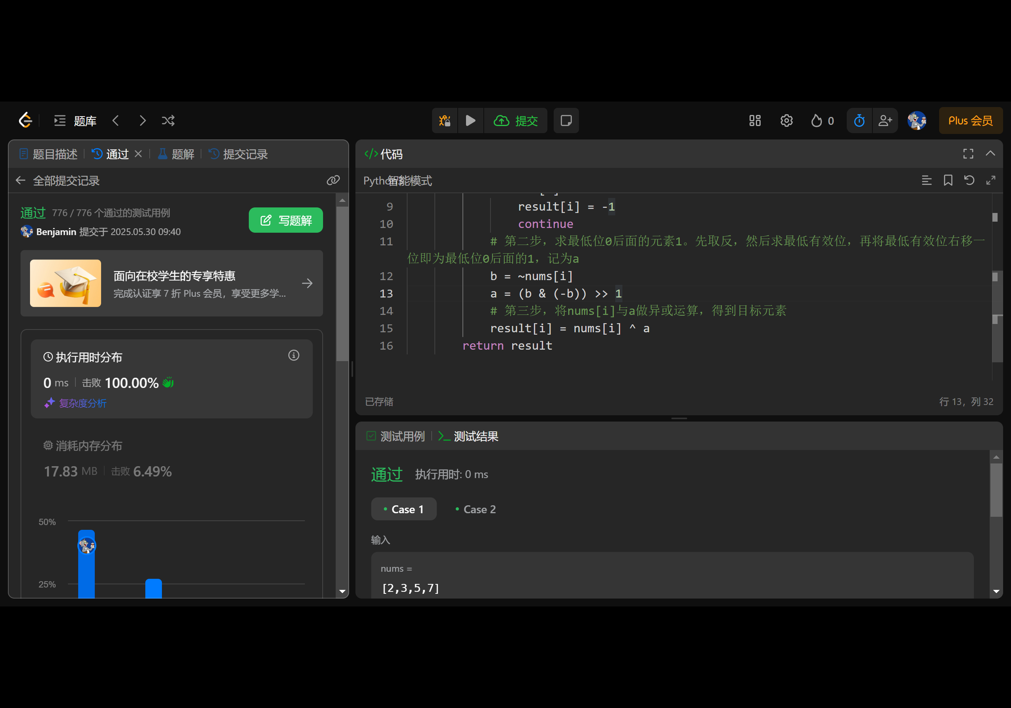Open the notes sticky icon

coord(566,121)
